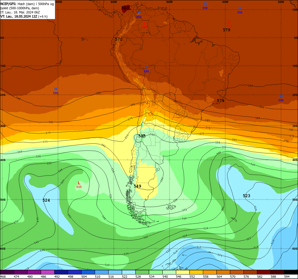Click the thickness value 583 over Venezuela
The width and height of the screenshot is (298, 279).
125,8
